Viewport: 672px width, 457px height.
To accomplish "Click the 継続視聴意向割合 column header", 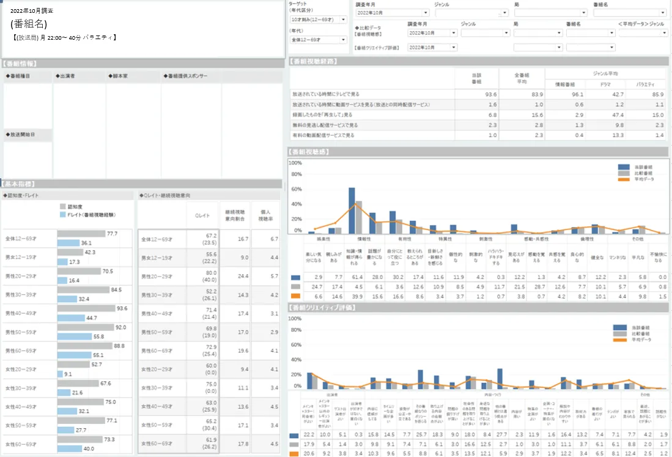I will 235,215.
